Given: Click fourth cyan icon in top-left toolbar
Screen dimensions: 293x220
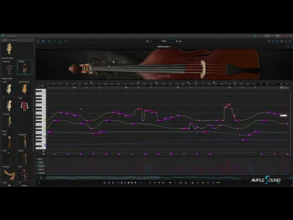Looking at the screenshot, I should pos(54,41).
